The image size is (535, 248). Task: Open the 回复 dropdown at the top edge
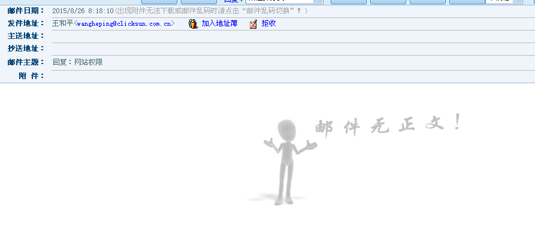[x=284, y=1]
